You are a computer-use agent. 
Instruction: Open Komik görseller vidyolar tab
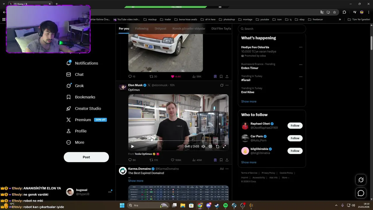[189, 29]
